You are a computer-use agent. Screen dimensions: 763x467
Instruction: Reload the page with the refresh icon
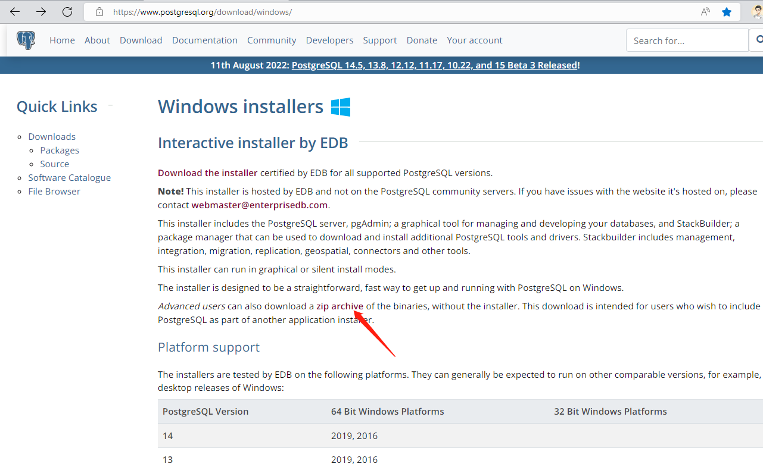(x=67, y=11)
